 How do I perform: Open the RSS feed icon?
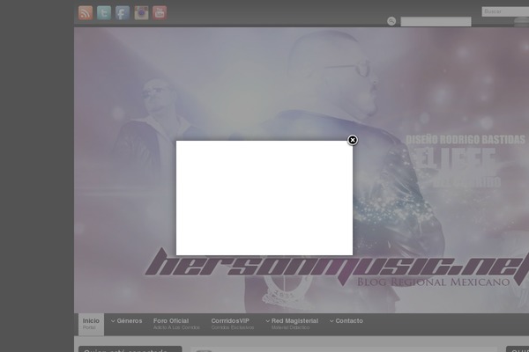86,13
